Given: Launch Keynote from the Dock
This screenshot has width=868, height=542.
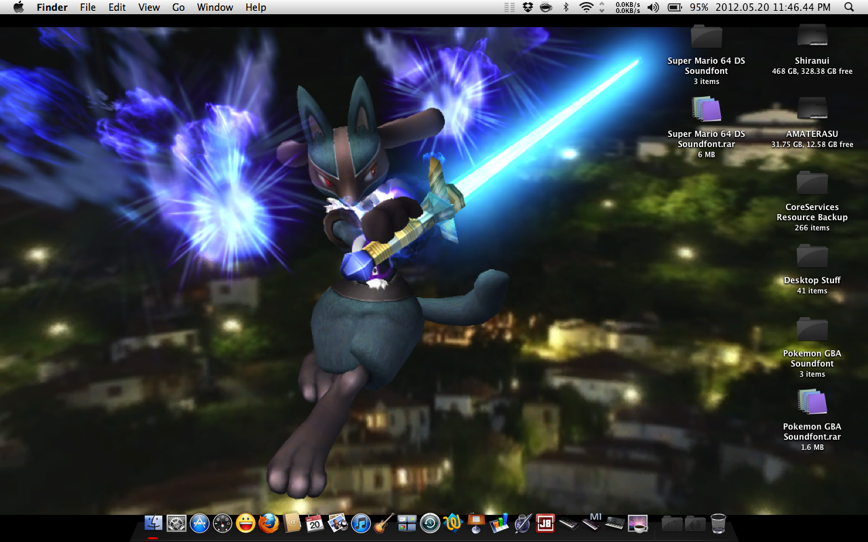Looking at the screenshot, I should [475, 523].
